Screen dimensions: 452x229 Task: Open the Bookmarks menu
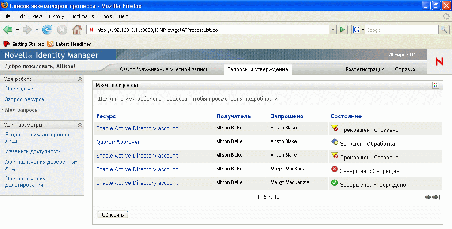tap(82, 16)
